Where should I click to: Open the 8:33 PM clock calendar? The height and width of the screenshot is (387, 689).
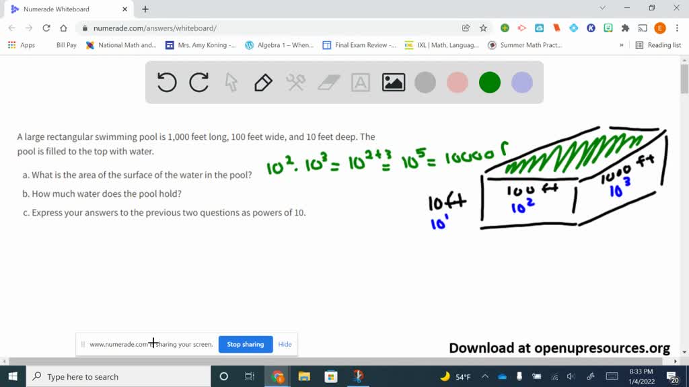641,376
